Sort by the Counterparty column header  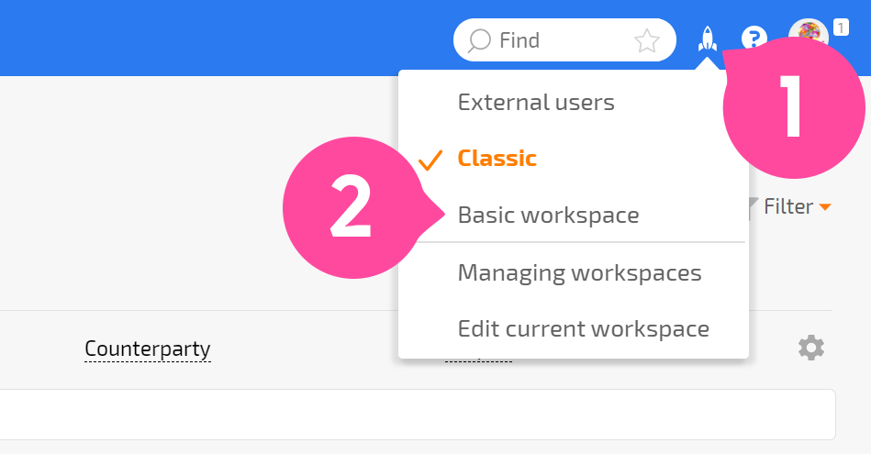tap(147, 349)
